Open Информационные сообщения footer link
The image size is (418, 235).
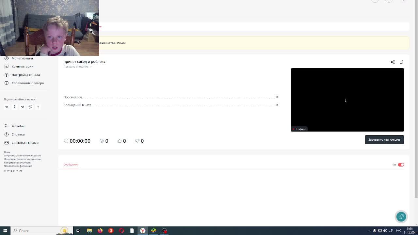tap(22, 156)
